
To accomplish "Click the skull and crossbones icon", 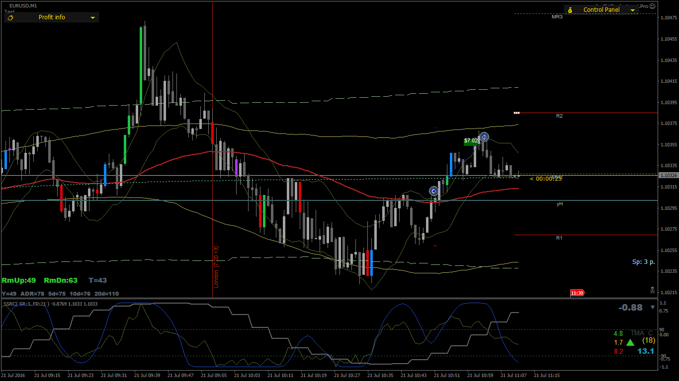I will (x=652, y=289).
